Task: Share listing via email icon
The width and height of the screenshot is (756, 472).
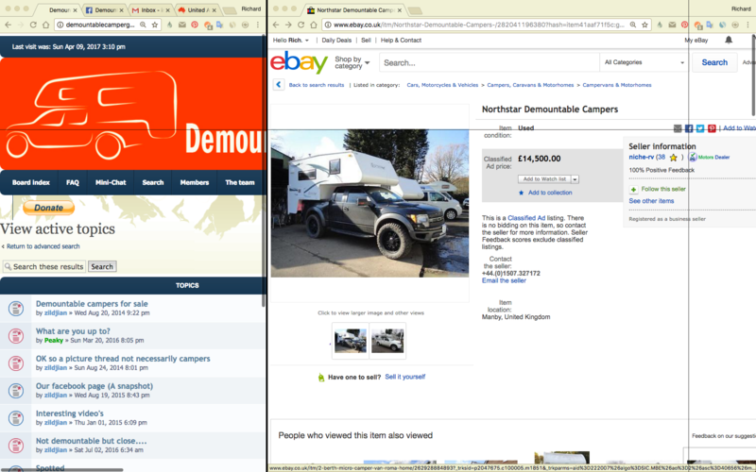Action: [678, 128]
